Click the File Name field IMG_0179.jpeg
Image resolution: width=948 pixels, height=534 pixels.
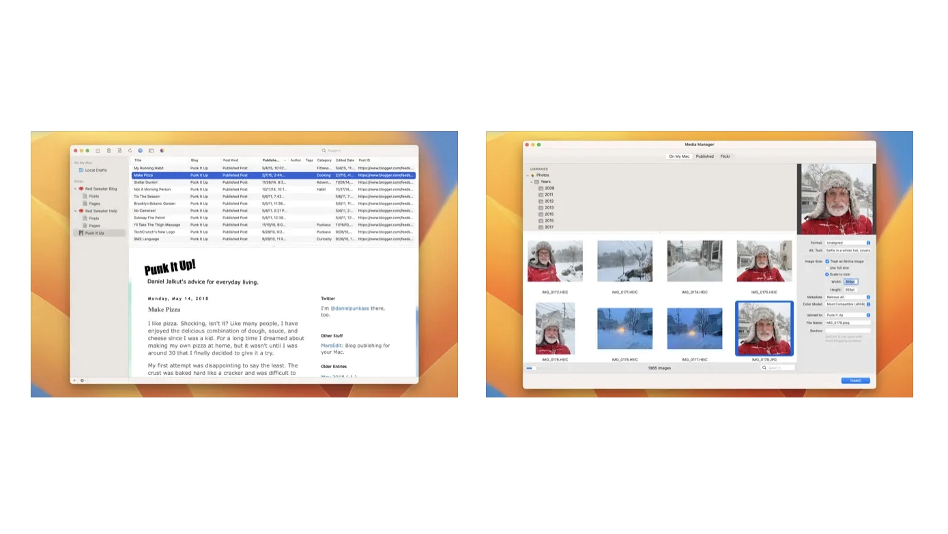tap(848, 322)
